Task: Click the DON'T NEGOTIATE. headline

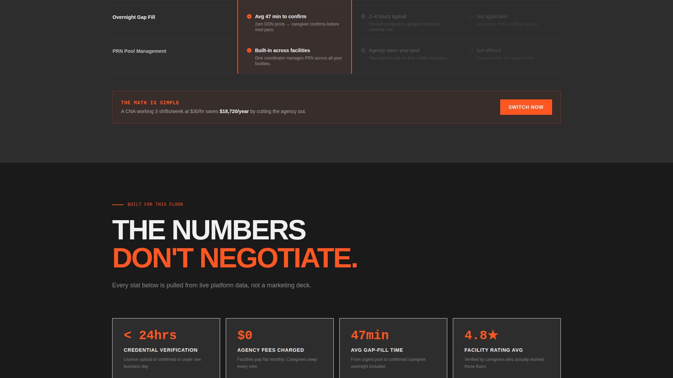Action: (235, 258)
